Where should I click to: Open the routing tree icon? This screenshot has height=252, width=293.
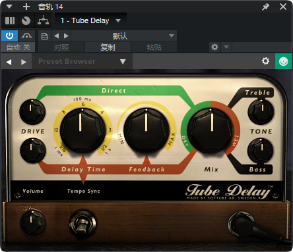[43, 21]
